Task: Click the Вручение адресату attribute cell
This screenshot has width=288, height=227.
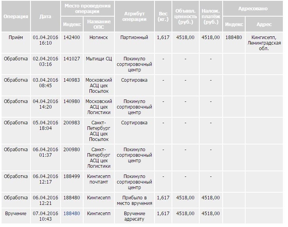Action: coord(134,216)
